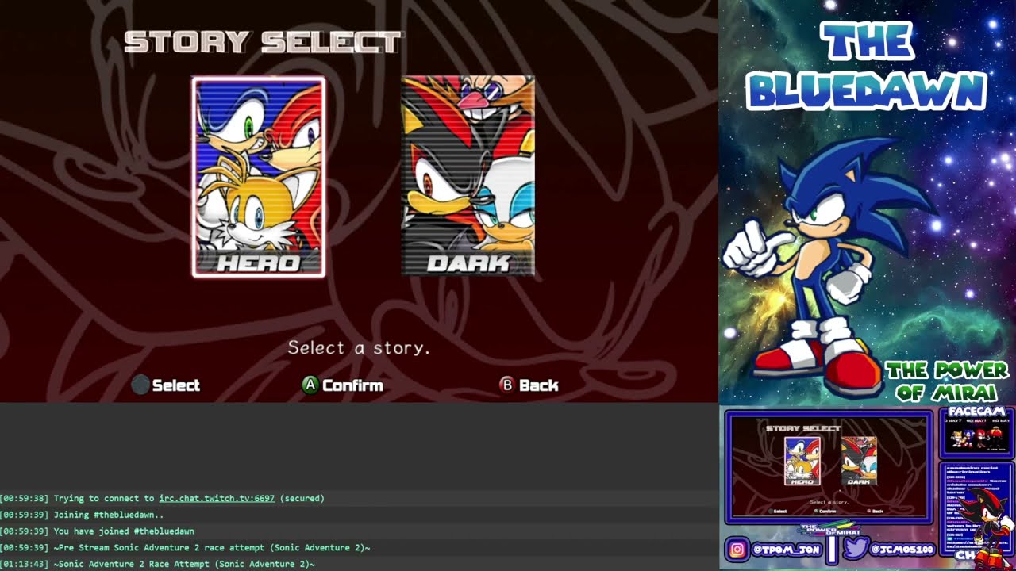Click The Bluedawn title banner
The width and height of the screenshot is (1016, 571).
pyautogui.click(x=867, y=66)
